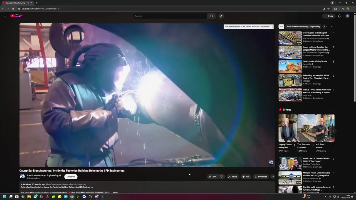Viewport: 356px width, 200px height.
Task: Open the Free Documentary - Engineering channel name
Action: [x=43, y=176]
